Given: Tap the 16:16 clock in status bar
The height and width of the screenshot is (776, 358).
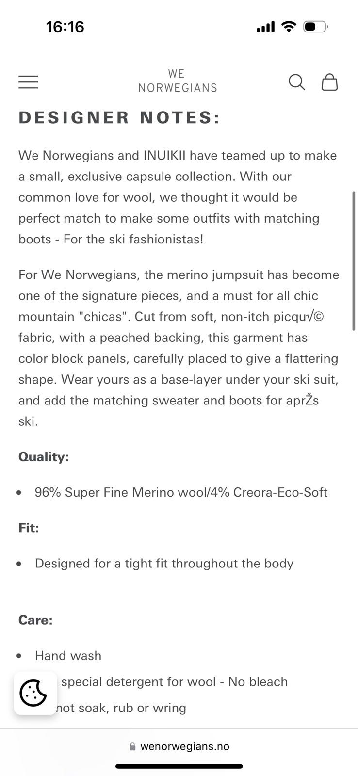Looking at the screenshot, I should coord(65,27).
